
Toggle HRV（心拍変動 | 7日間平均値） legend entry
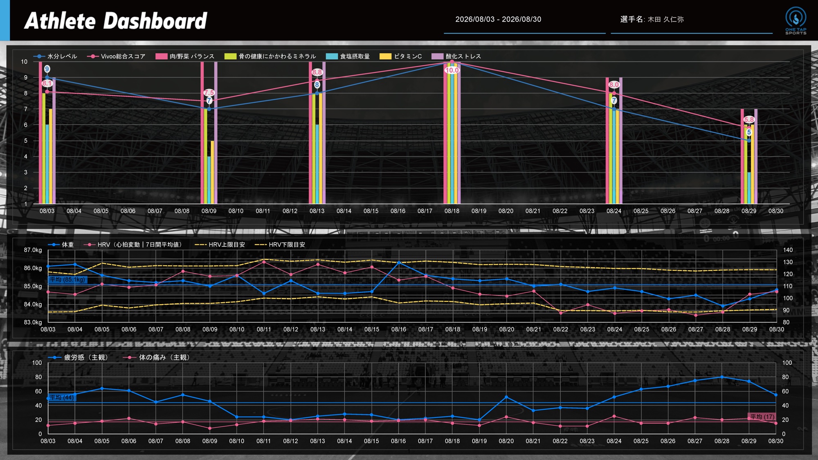pyautogui.click(x=133, y=245)
